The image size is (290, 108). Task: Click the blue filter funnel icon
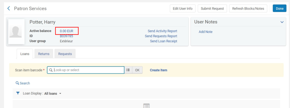pos(18,93)
